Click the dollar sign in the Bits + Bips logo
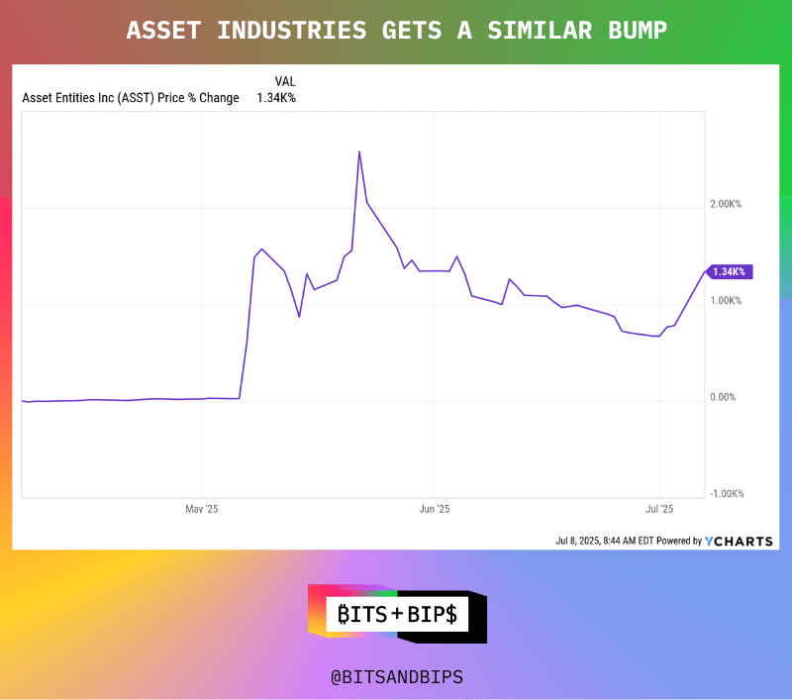 tap(450, 614)
